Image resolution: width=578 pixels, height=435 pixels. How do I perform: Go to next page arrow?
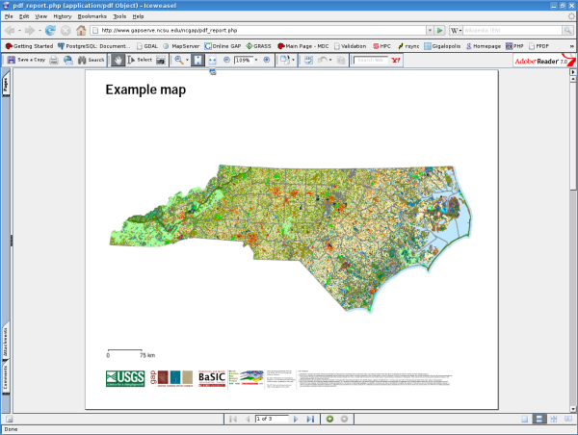pos(296,420)
